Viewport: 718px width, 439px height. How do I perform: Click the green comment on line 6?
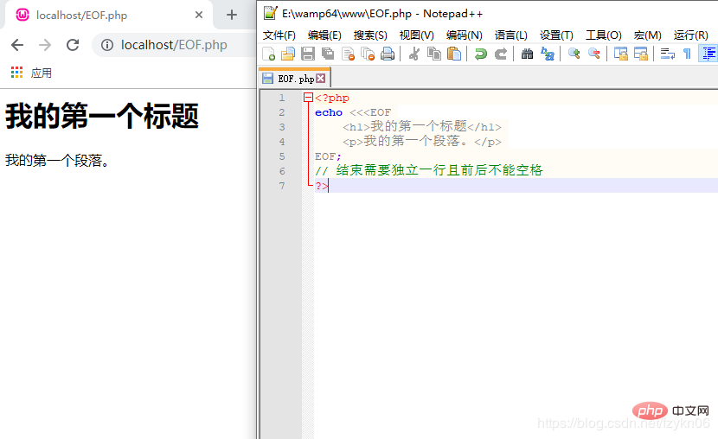click(x=429, y=170)
